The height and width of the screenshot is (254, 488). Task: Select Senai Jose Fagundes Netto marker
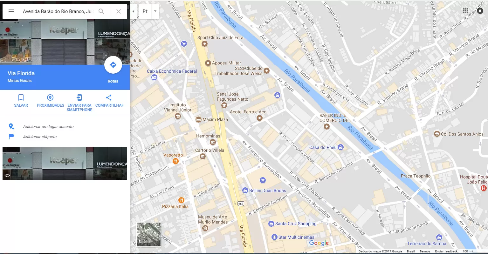224,105
